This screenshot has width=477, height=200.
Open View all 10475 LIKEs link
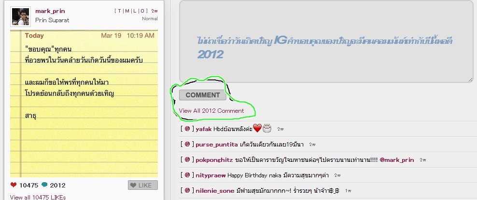(38, 197)
